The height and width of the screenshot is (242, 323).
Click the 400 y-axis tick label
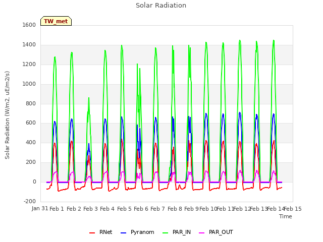[31, 142]
